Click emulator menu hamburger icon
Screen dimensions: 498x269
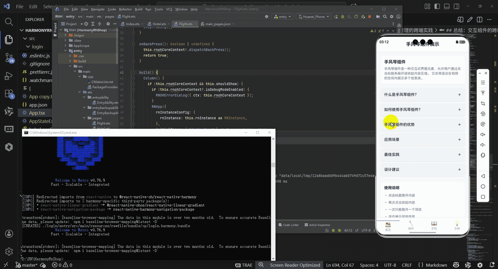[483, 83]
